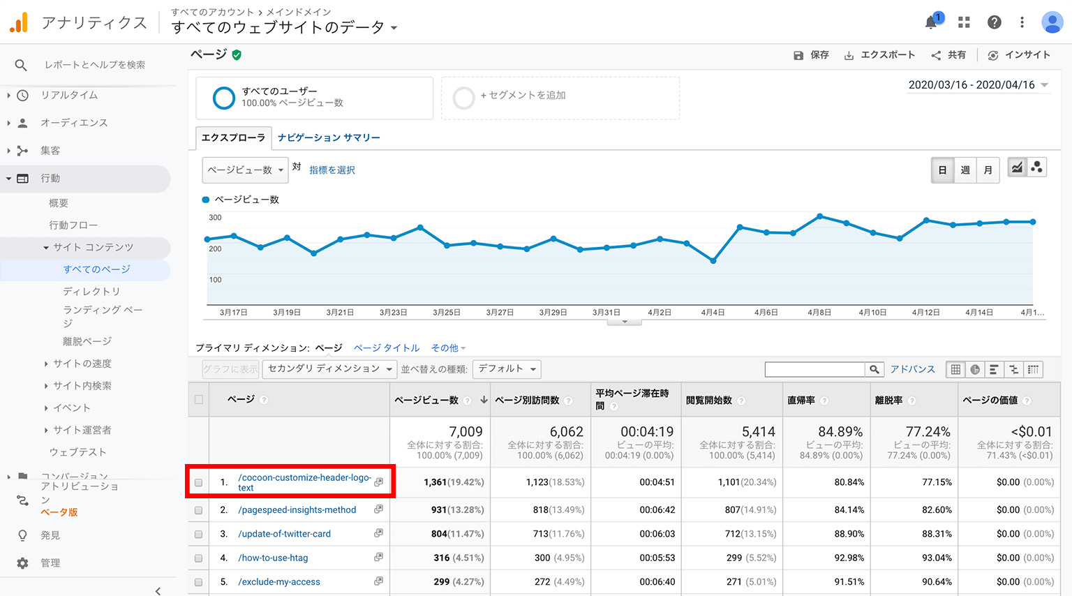Screen dimensions: 1072x596
Task: Open the インサイト panel
Action: pos(1019,55)
